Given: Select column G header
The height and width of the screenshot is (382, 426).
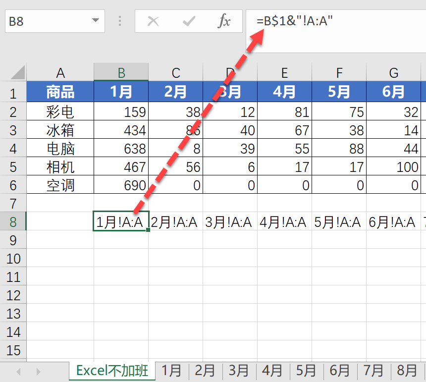Looking at the screenshot, I should pyautogui.click(x=393, y=72).
